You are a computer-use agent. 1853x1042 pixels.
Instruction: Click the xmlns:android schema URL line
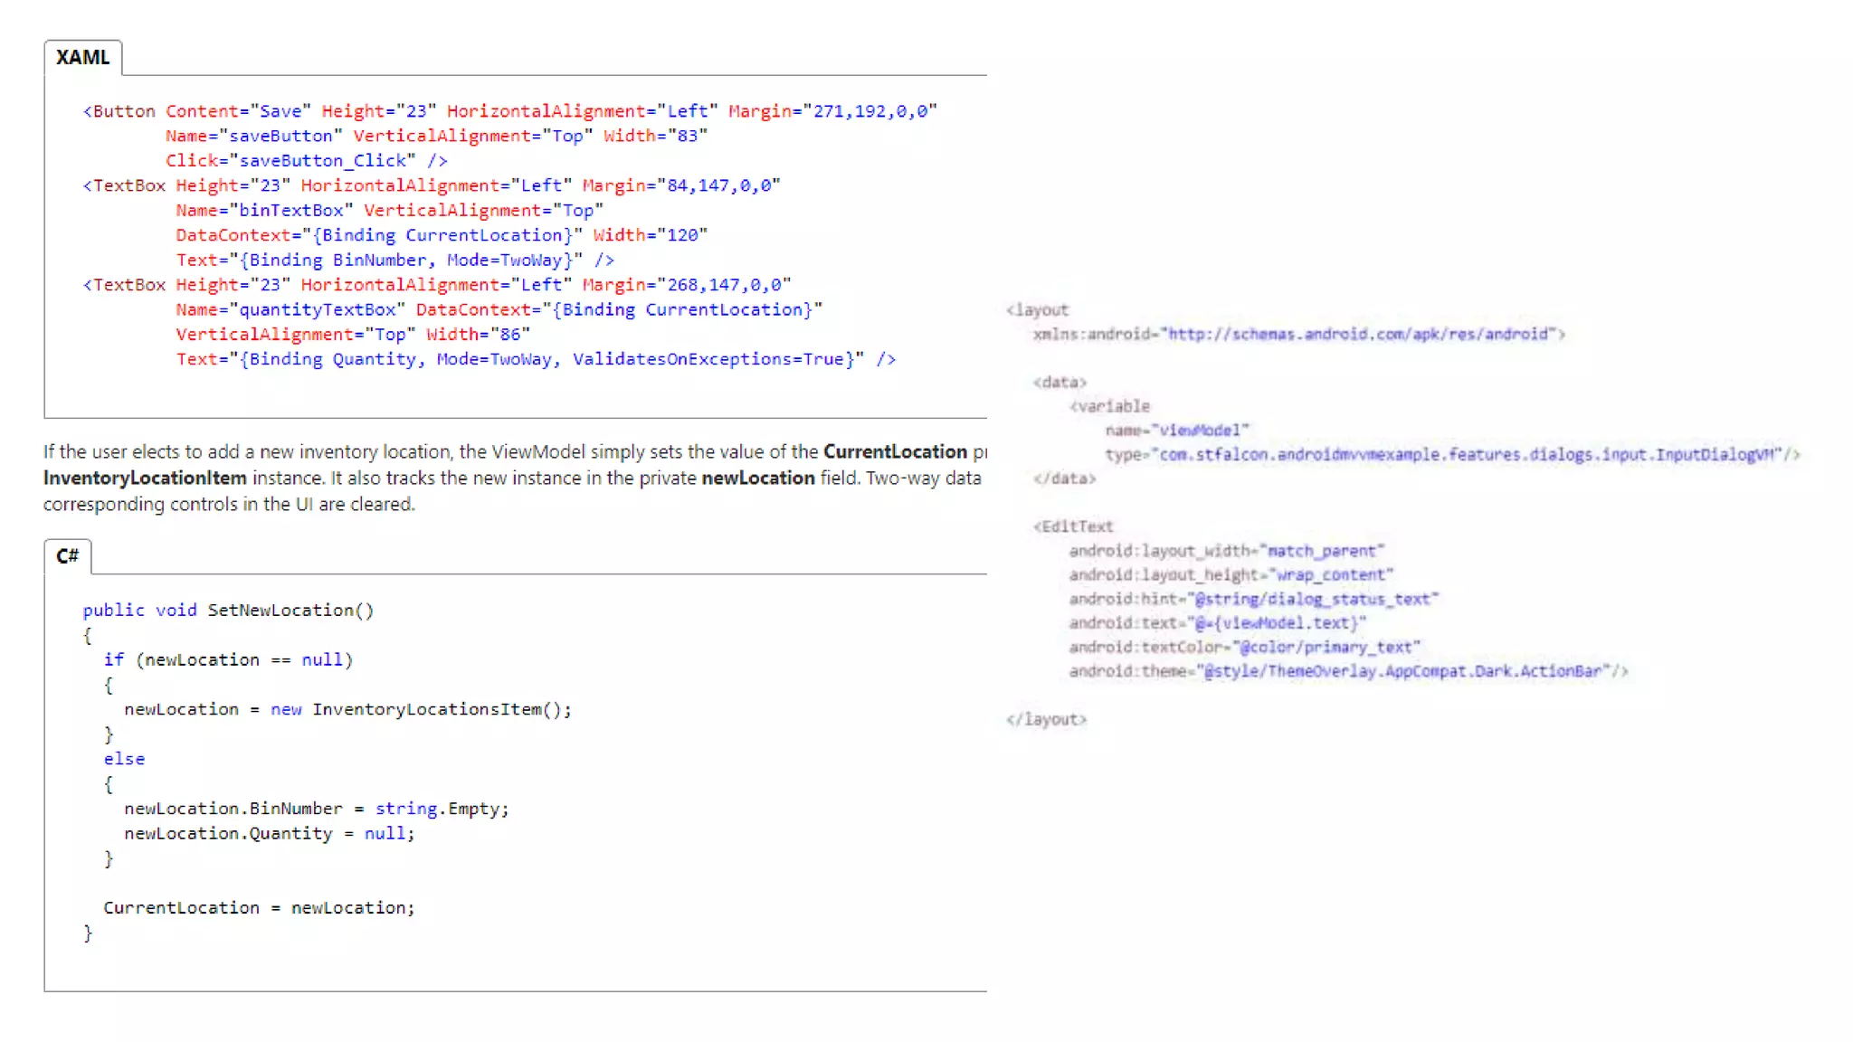coord(1299,335)
